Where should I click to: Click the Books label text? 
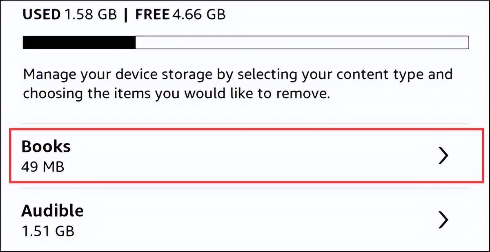[x=46, y=146]
